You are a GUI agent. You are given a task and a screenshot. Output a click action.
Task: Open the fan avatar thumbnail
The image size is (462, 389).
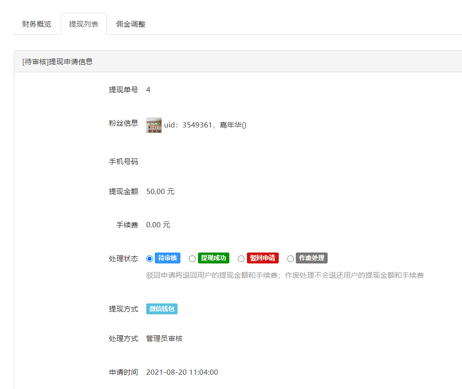coord(154,125)
